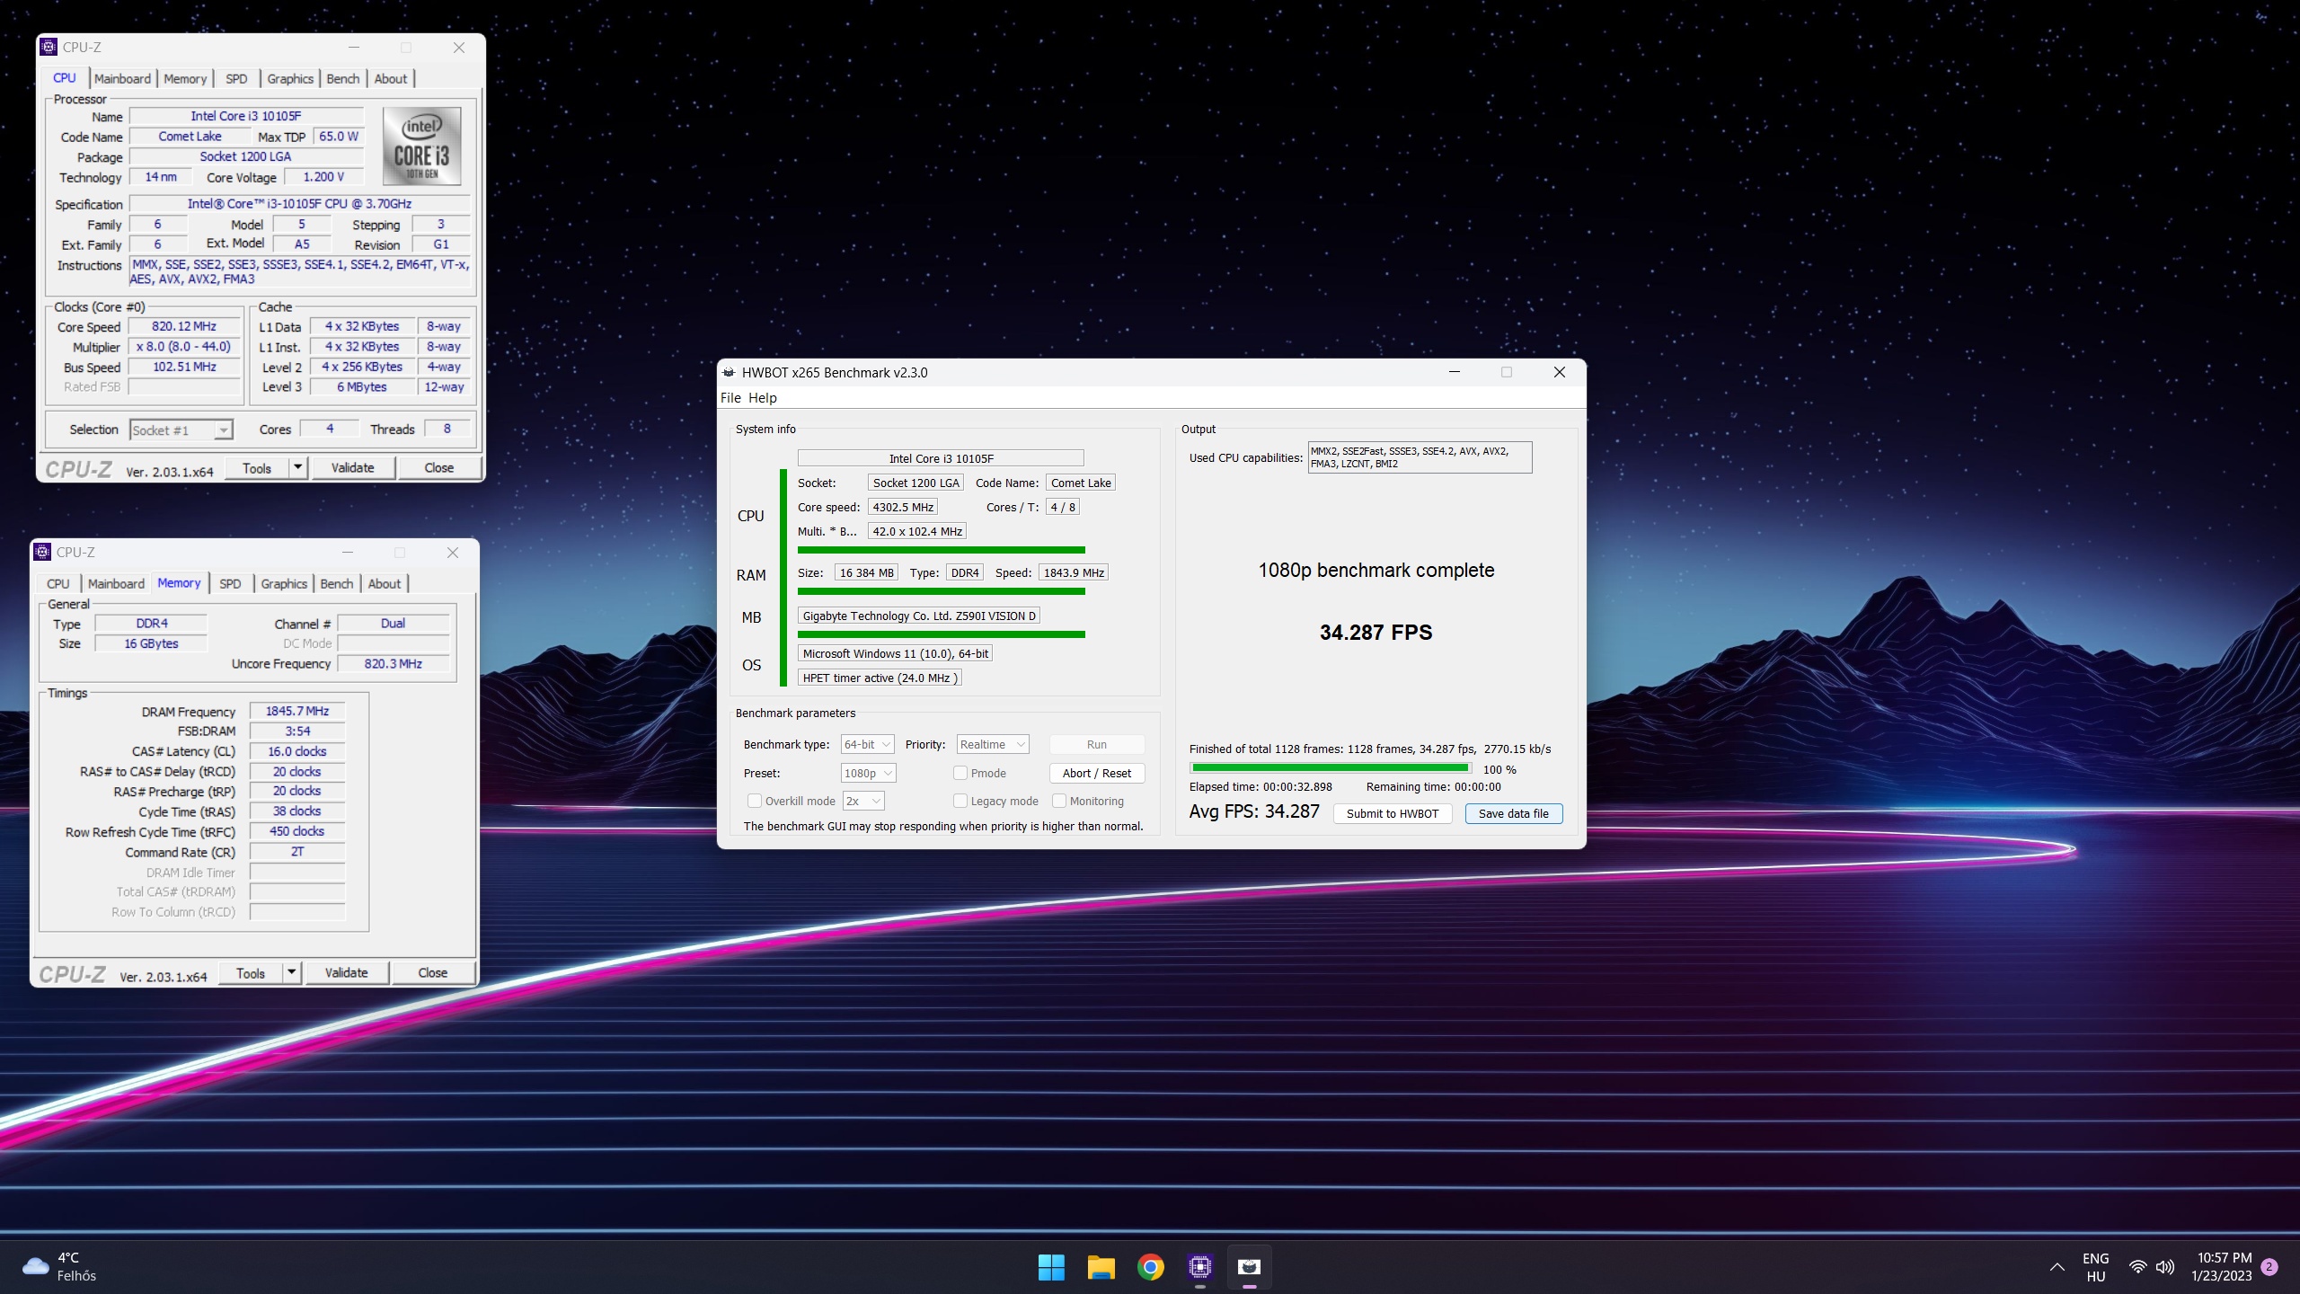Click the Core Speed 820.12 MHz value
The width and height of the screenshot is (2300, 1294).
(184, 326)
